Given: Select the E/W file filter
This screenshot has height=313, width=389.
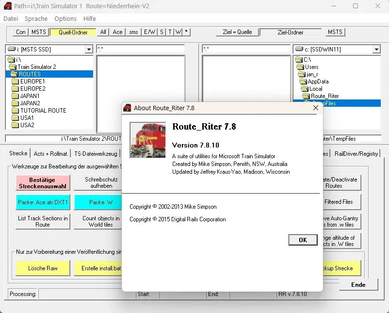Looking at the screenshot, I should click(x=149, y=32).
